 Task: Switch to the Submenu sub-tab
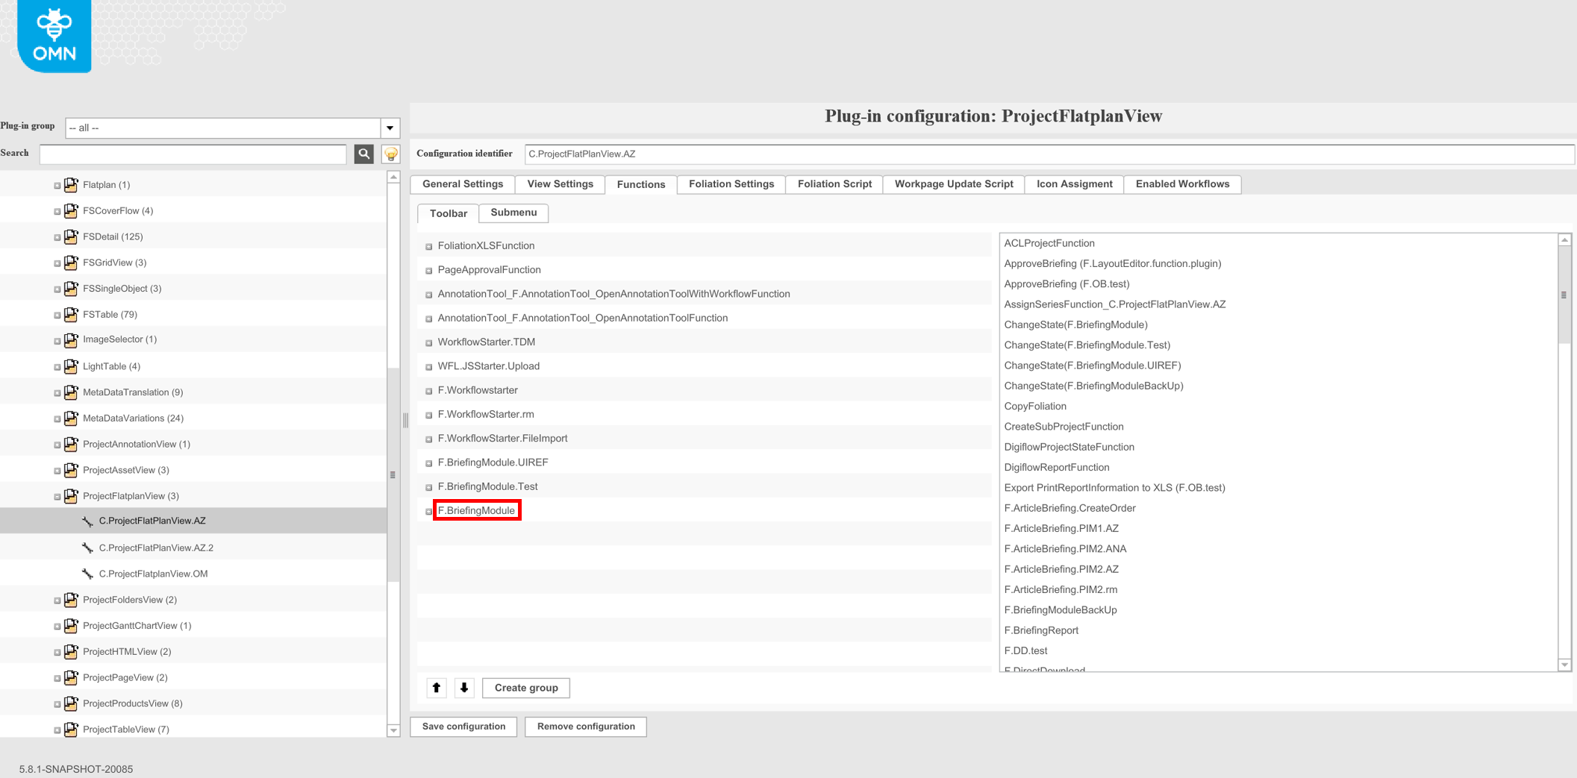pyautogui.click(x=513, y=213)
